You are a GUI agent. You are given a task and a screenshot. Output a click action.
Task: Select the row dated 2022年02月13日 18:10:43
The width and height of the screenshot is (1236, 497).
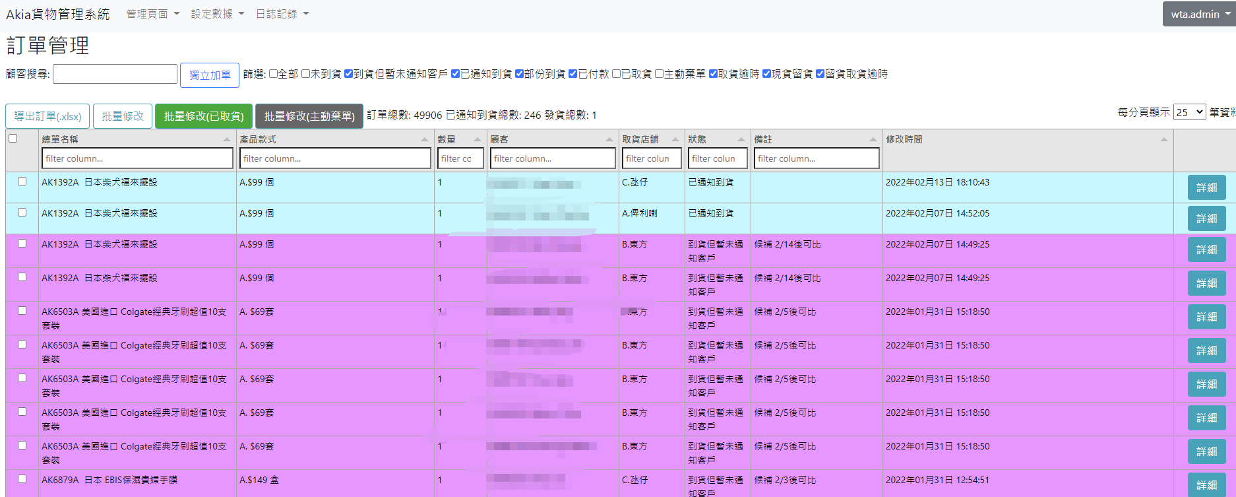pyautogui.click(x=22, y=182)
